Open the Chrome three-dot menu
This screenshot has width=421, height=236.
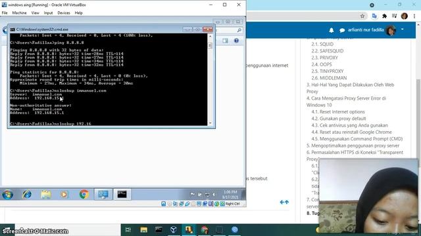[414, 16]
